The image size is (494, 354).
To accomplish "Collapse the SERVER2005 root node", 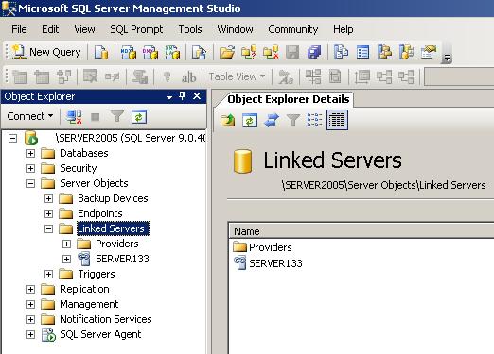I will tap(12, 138).
